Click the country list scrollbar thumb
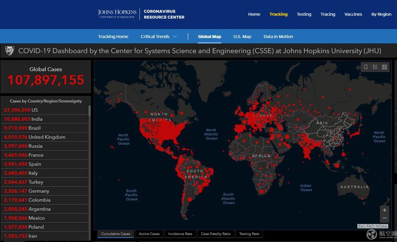The image size is (397, 242). (90, 111)
